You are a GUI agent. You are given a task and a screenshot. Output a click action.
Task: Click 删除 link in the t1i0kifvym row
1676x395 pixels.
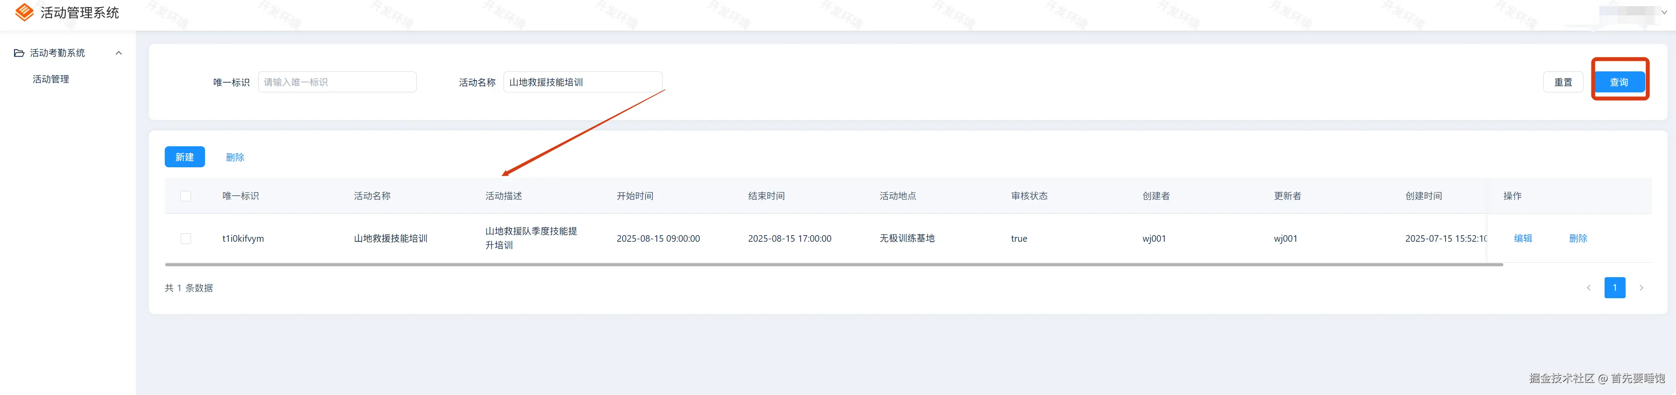coord(1578,238)
